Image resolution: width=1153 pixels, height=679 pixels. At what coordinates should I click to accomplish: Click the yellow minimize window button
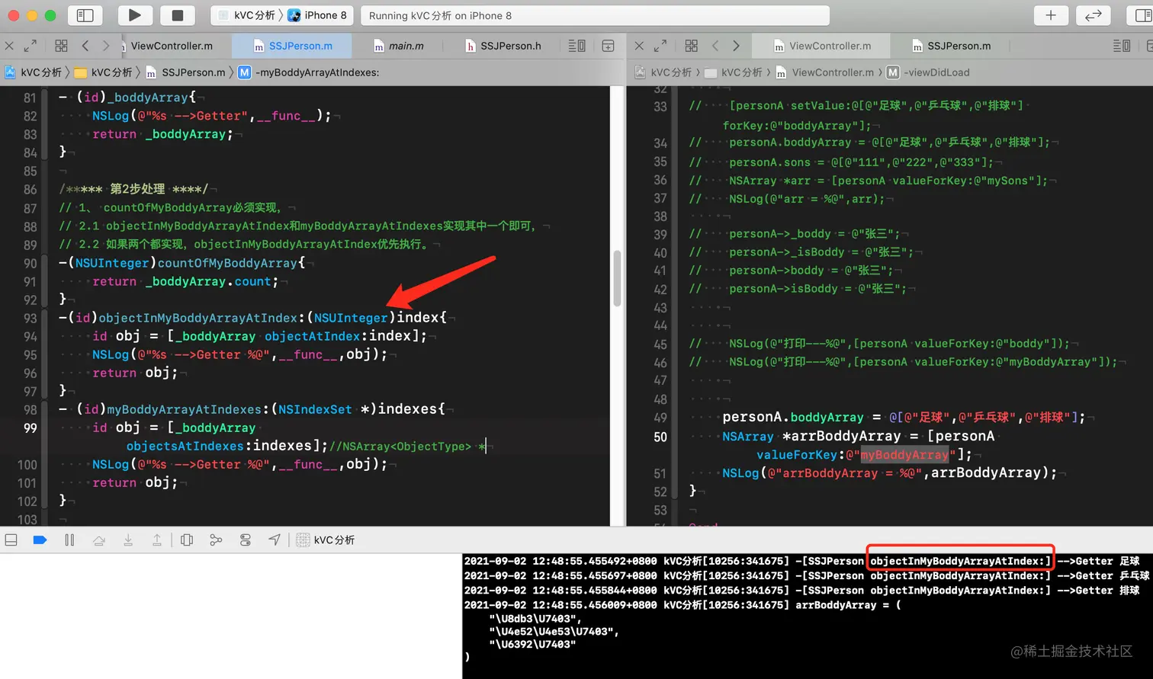(x=33, y=15)
